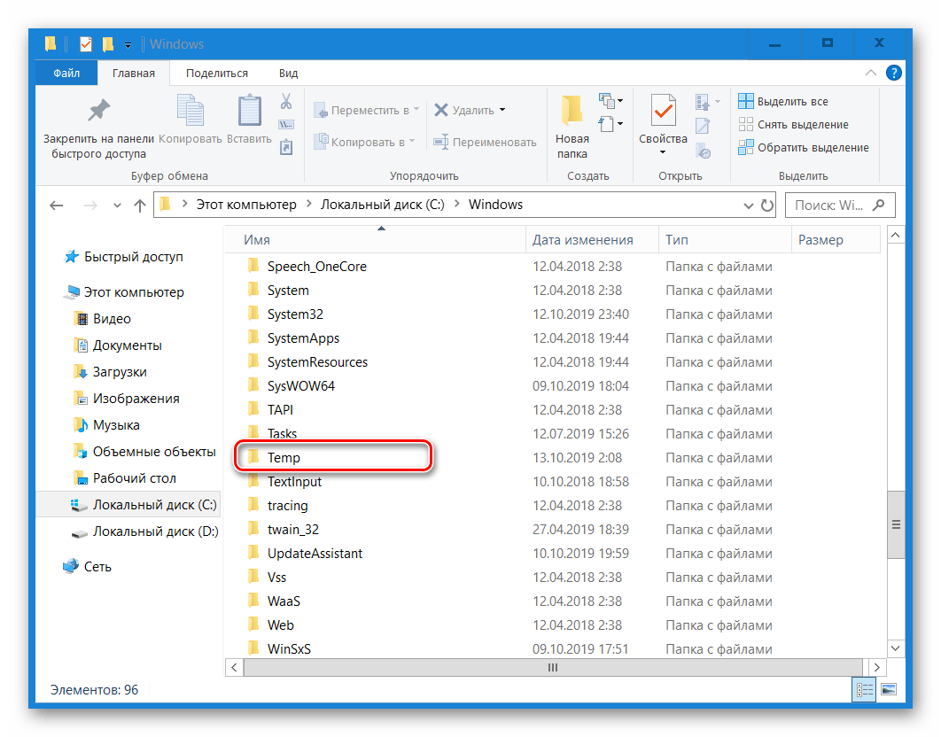Viewport: 941px width, 737px height.
Task: Click the Вставить (Paste) icon
Action: tap(248, 111)
